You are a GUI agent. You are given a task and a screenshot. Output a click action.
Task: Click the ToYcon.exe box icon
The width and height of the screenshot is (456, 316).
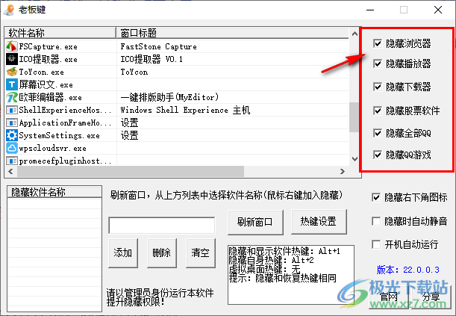click(x=12, y=72)
